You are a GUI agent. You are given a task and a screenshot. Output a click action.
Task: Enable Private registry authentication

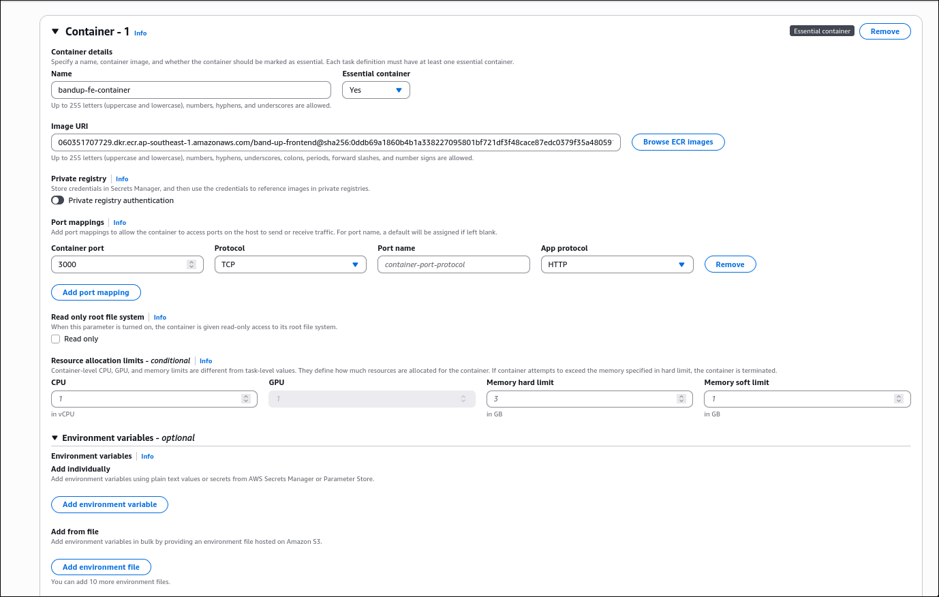57,200
